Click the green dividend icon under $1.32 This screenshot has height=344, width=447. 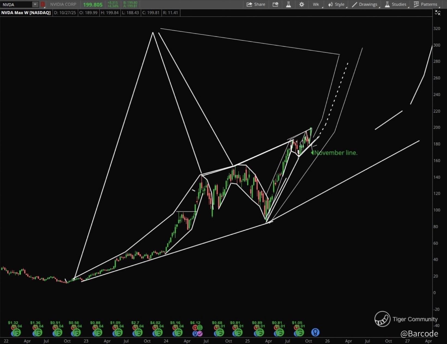pyautogui.click(x=17, y=333)
